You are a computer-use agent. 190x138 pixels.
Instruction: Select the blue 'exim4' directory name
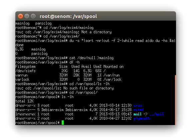(139, 110)
